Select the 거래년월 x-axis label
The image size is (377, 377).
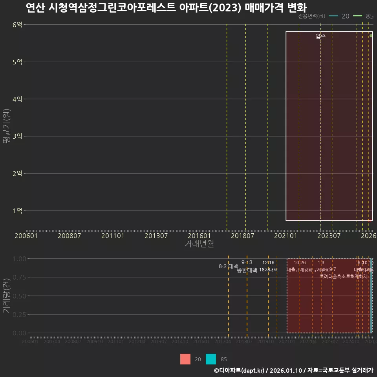199,243
